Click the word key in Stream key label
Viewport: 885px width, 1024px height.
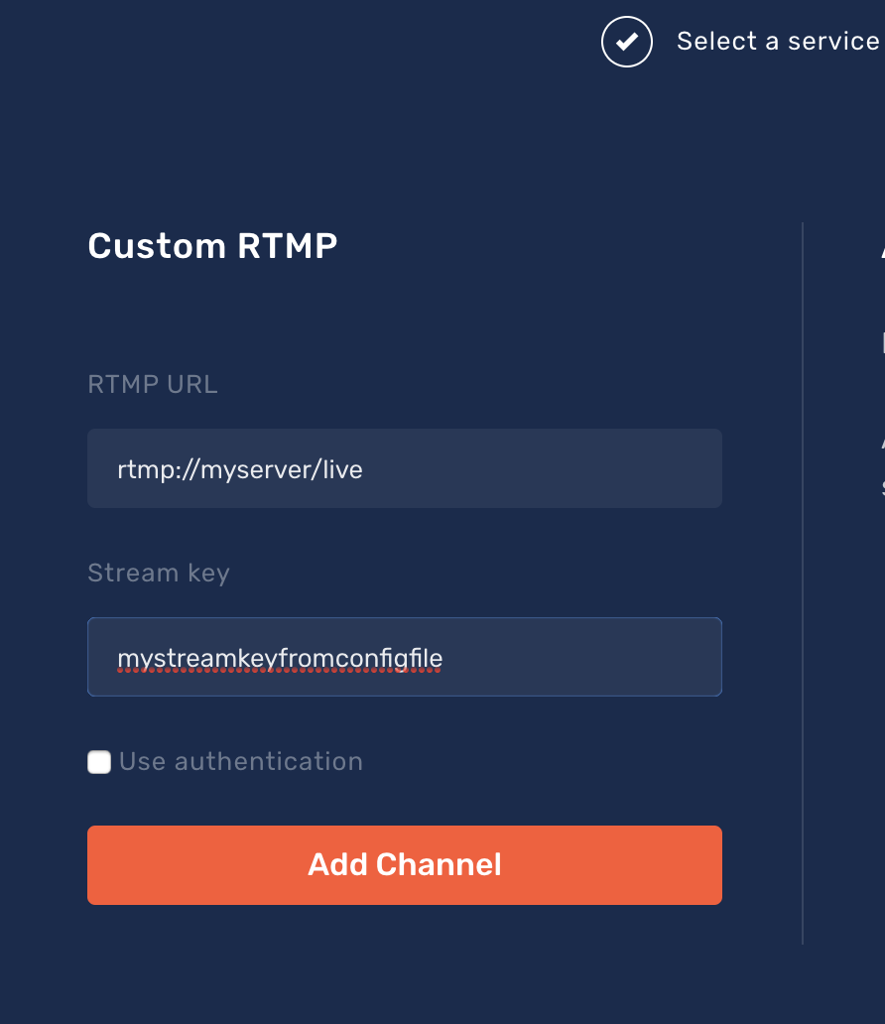[x=207, y=574]
